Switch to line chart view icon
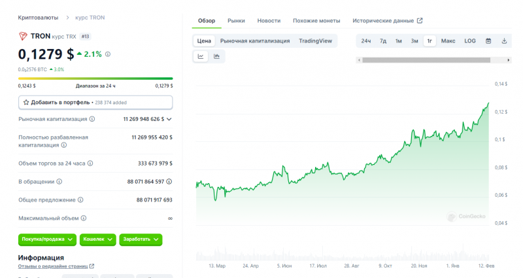523x278 pixels. tap(201, 56)
